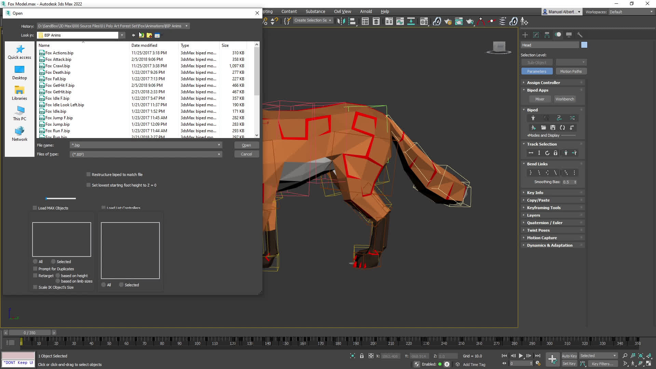Image resolution: width=656 pixels, height=369 pixels.
Task: Open the Motion panel tab icon
Action: (558, 35)
